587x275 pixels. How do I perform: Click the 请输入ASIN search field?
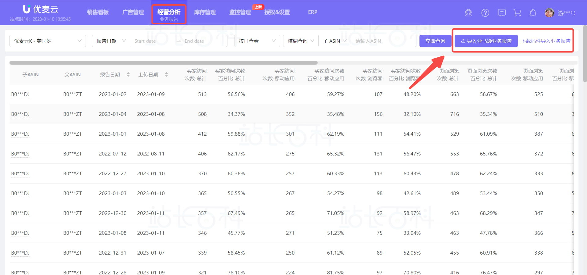tap(383, 41)
